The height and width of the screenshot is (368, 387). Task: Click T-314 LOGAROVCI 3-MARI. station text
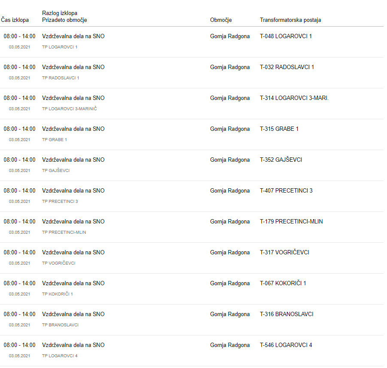tap(294, 98)
